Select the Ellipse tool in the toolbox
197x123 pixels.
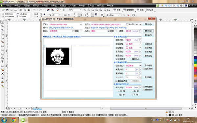2,50
